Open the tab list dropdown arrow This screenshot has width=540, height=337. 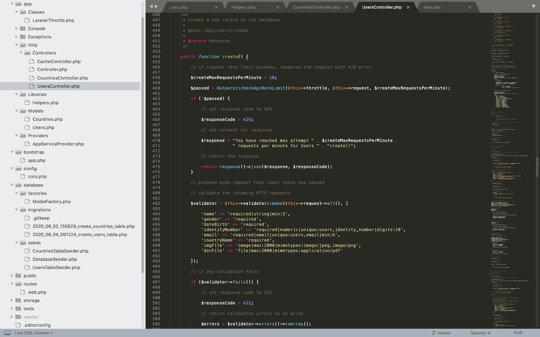tap(533, 6)
